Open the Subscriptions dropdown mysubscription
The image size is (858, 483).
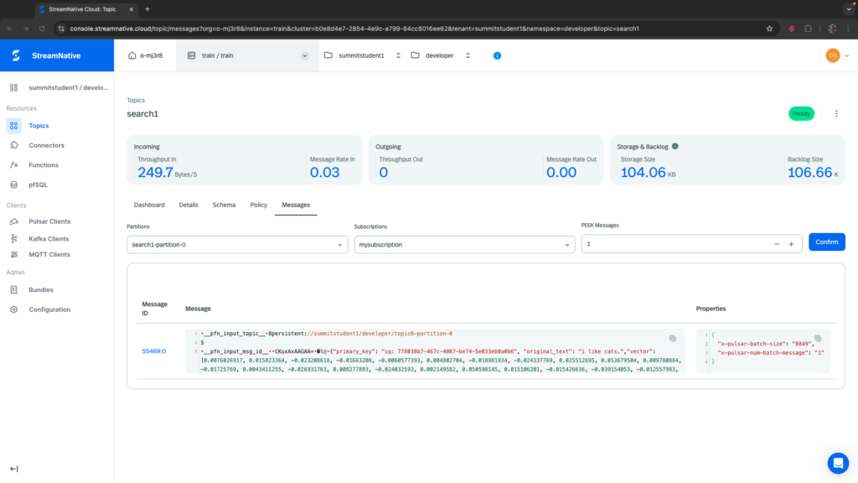click(463, 244)
